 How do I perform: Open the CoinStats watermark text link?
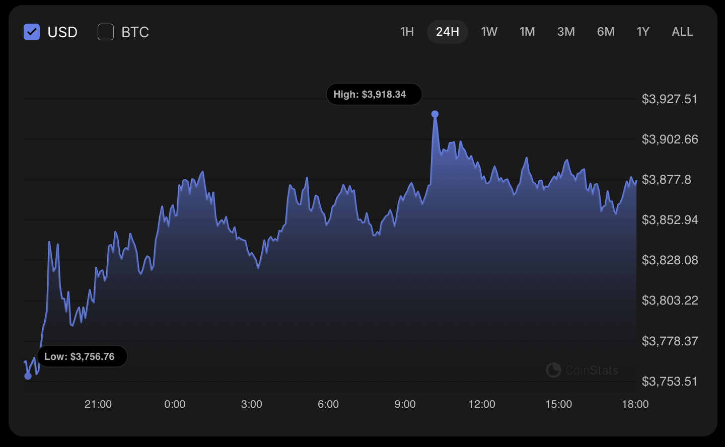point(592,370)
